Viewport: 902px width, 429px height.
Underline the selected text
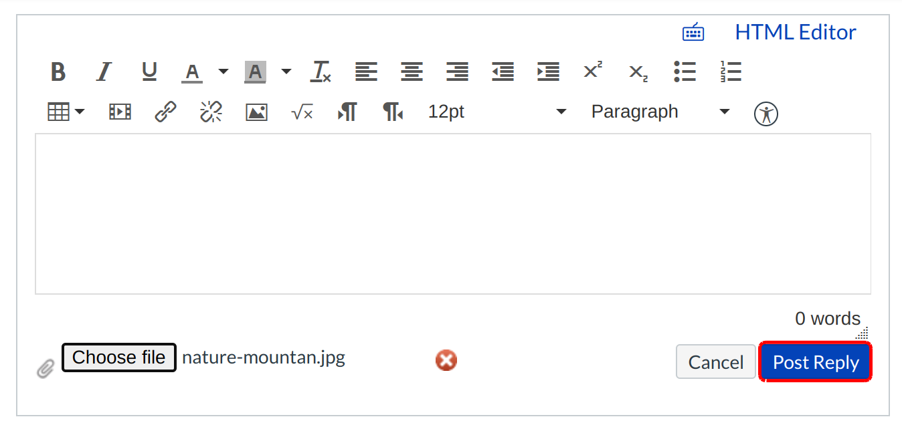click(x=149, y=71)
